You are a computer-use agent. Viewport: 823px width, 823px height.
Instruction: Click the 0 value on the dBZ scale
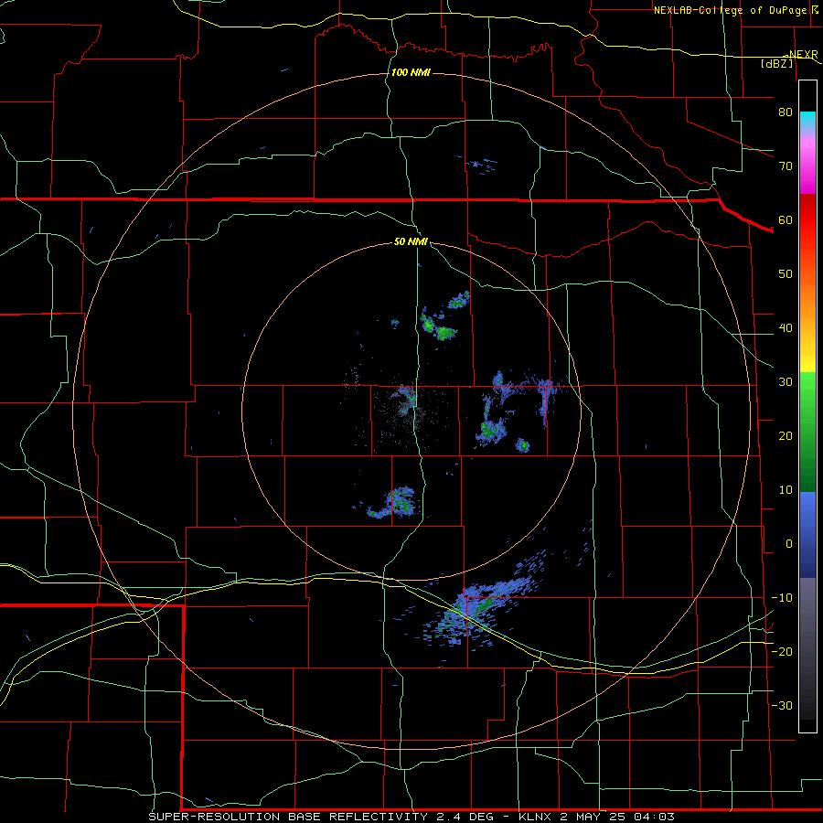(789, 544)
